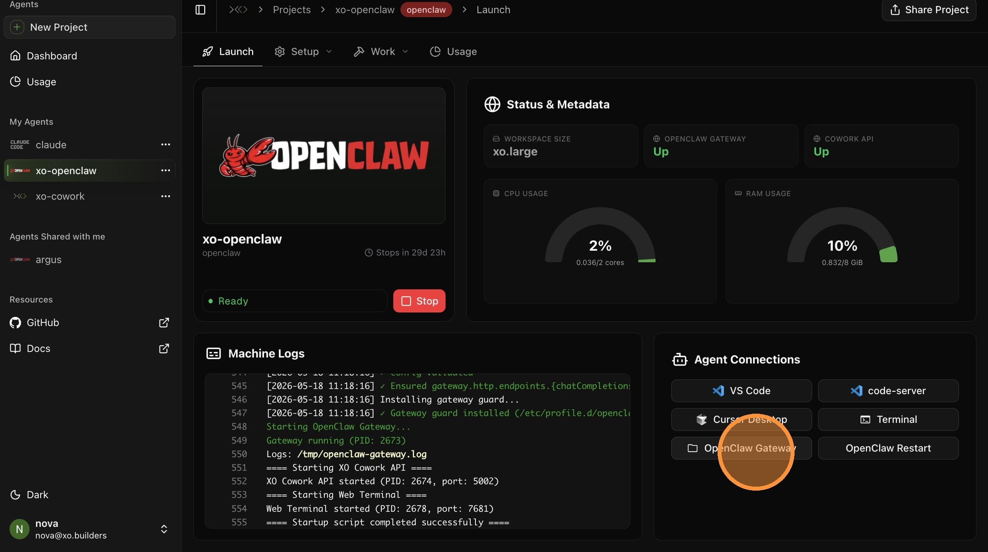Click the CPU usage gauge
Screen dimensions: 988x552
click(x=600, y=235)
